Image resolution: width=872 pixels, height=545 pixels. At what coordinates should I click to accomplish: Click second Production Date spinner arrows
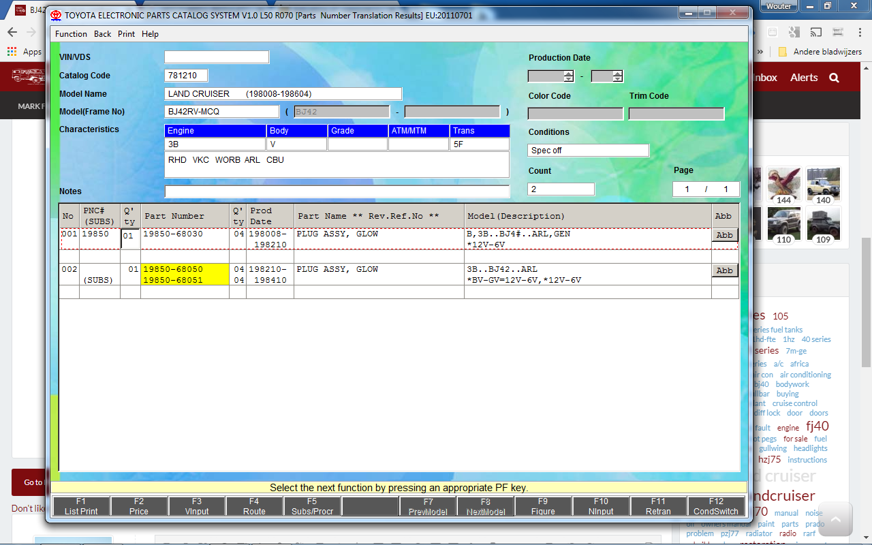coord(617,76)
